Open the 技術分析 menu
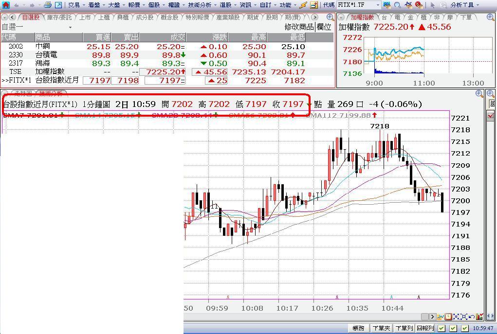This screenshot has height=334, width=497. point(200,5)
